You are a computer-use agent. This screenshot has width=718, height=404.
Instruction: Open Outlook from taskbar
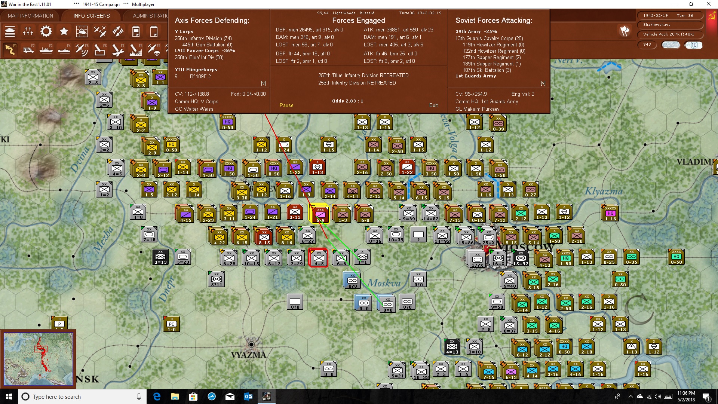click(248, 397)
